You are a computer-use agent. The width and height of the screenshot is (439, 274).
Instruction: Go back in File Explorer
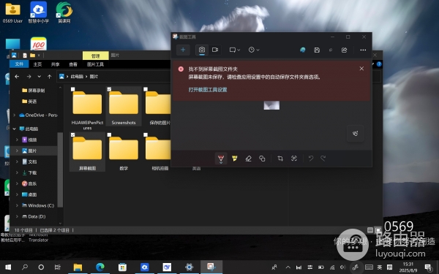click(x=17, y=76)
